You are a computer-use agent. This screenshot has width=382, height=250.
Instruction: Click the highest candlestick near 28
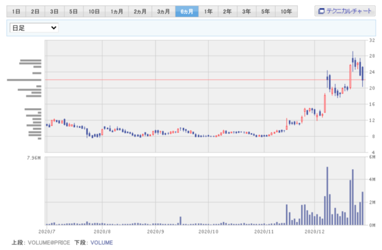(353, 60)
